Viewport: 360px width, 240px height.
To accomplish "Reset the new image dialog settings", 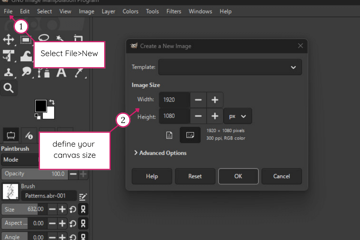I will pyautogui.click(x=195, y=176).
